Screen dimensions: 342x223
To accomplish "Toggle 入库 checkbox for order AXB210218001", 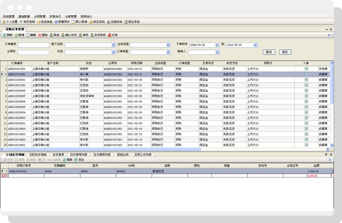I will [306, 145].
